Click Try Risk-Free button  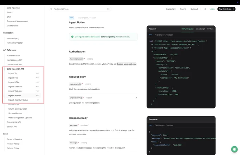pyautogui.click(x=226, y=9)
